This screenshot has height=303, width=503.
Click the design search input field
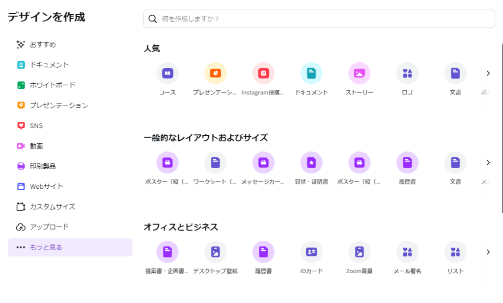point(319,19)
